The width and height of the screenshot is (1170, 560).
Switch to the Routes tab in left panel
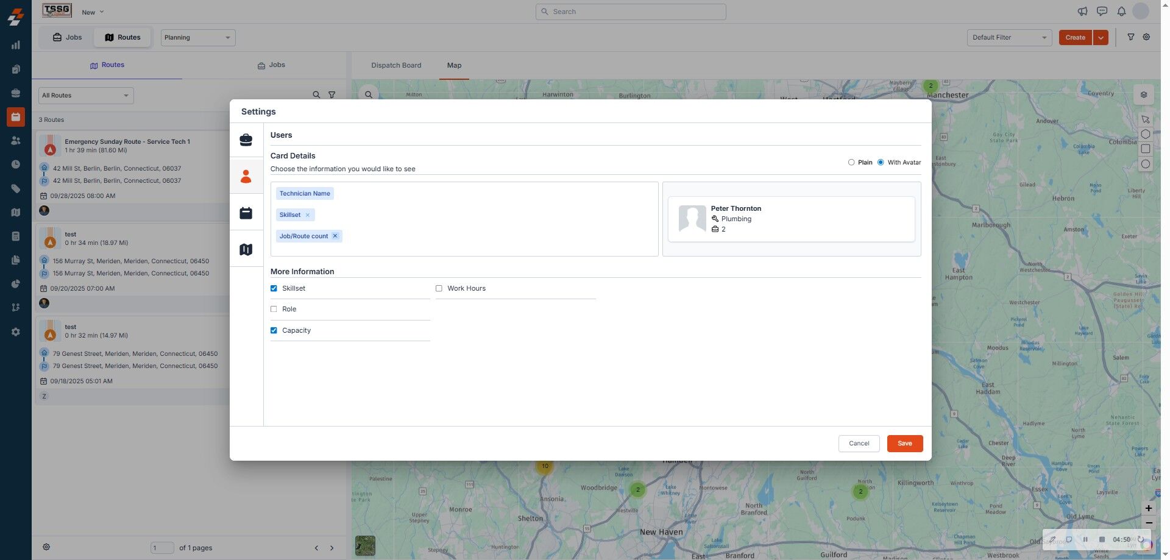point(107,65)
